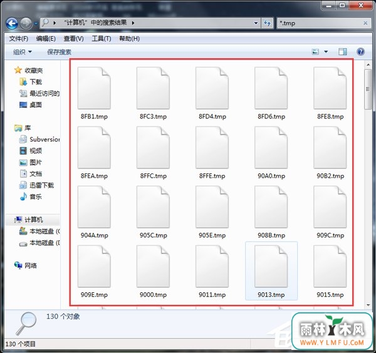
Task: Select the 8FC3.tmp file icon
Action: 153,88
